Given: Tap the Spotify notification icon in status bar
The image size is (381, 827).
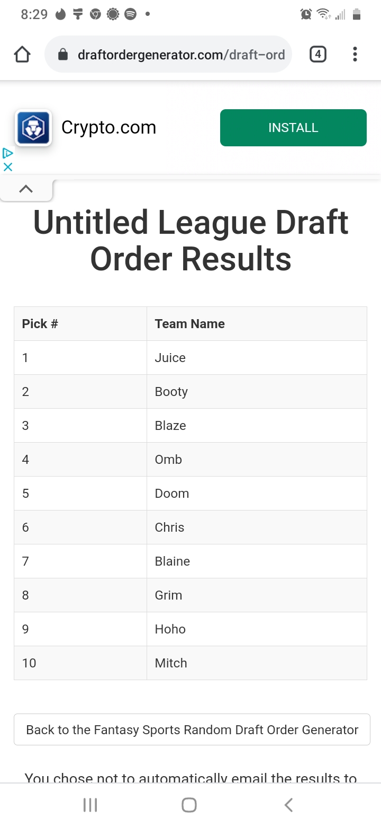Looking at the screenshot, I should coord(130,15).
